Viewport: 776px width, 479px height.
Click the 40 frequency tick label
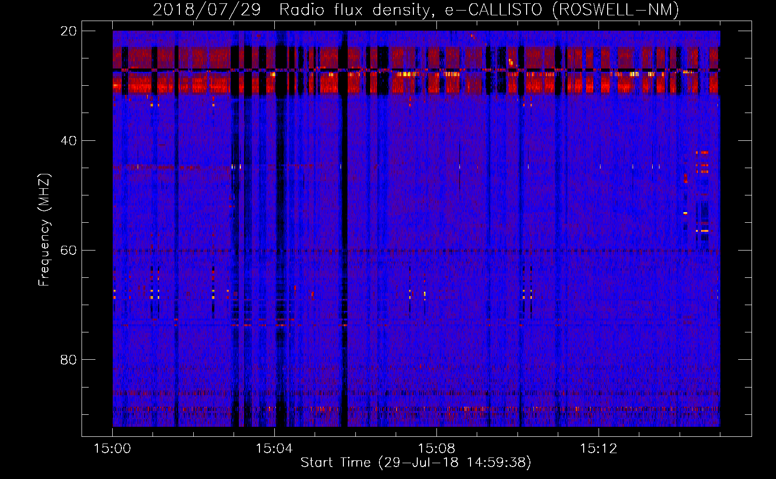click(x=69, y=141)
